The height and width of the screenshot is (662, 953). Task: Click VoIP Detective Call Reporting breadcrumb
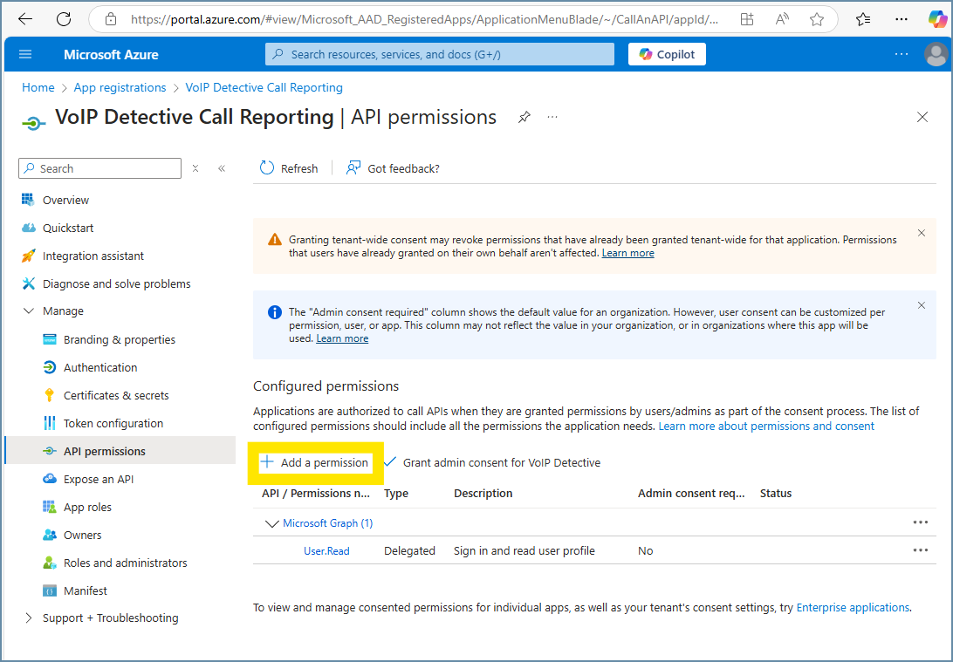pyautogui.click(x=264, y=87)
